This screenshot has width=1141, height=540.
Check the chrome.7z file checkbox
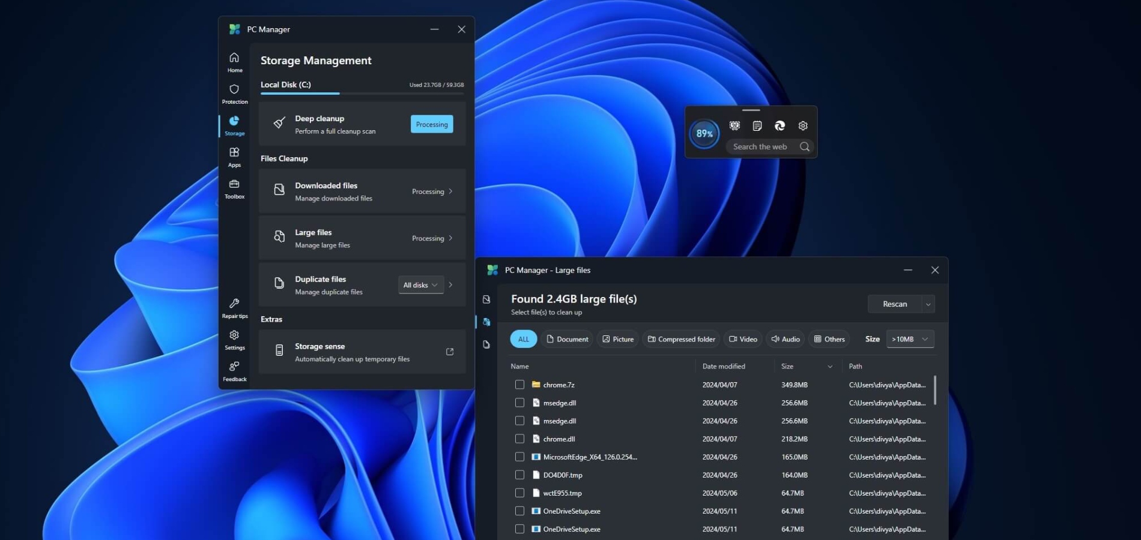(519, 385)
